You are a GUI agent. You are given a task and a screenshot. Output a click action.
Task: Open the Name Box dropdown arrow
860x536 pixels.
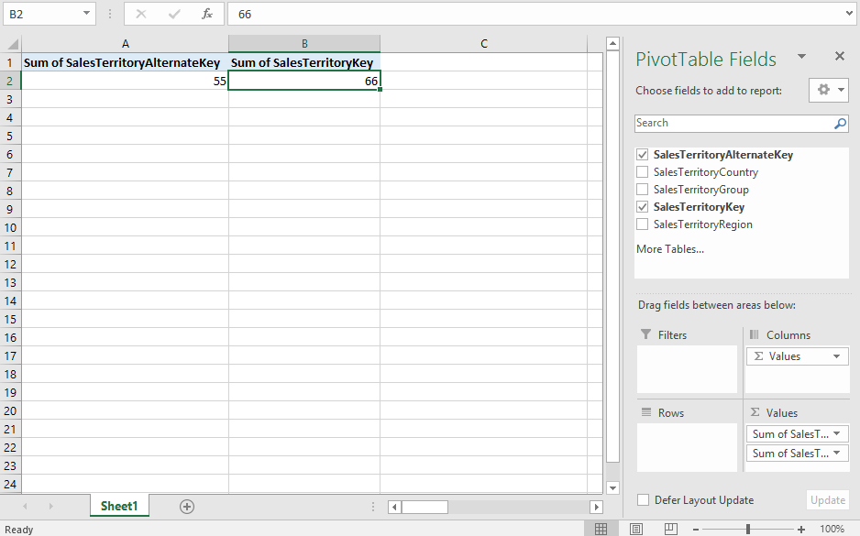click(x=86, y=13)
